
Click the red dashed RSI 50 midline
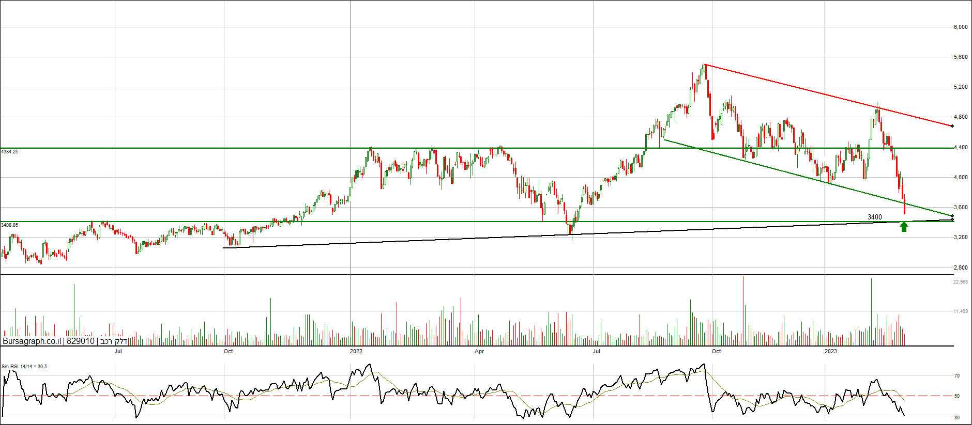[476, 396]
